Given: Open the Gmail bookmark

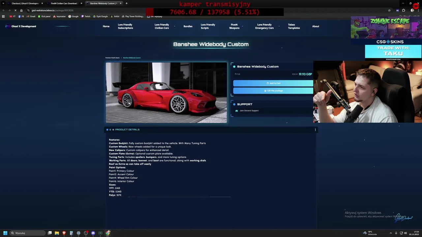Looking at the screenshot, I should point(31,16).
